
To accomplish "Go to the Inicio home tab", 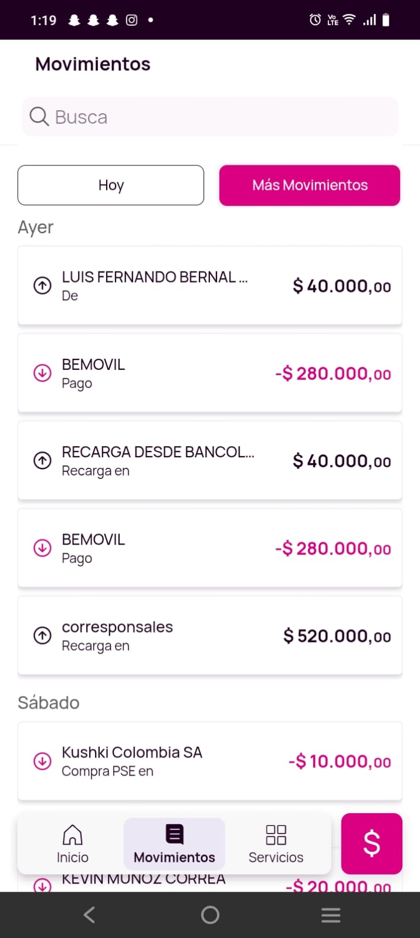I will point(72,844).
